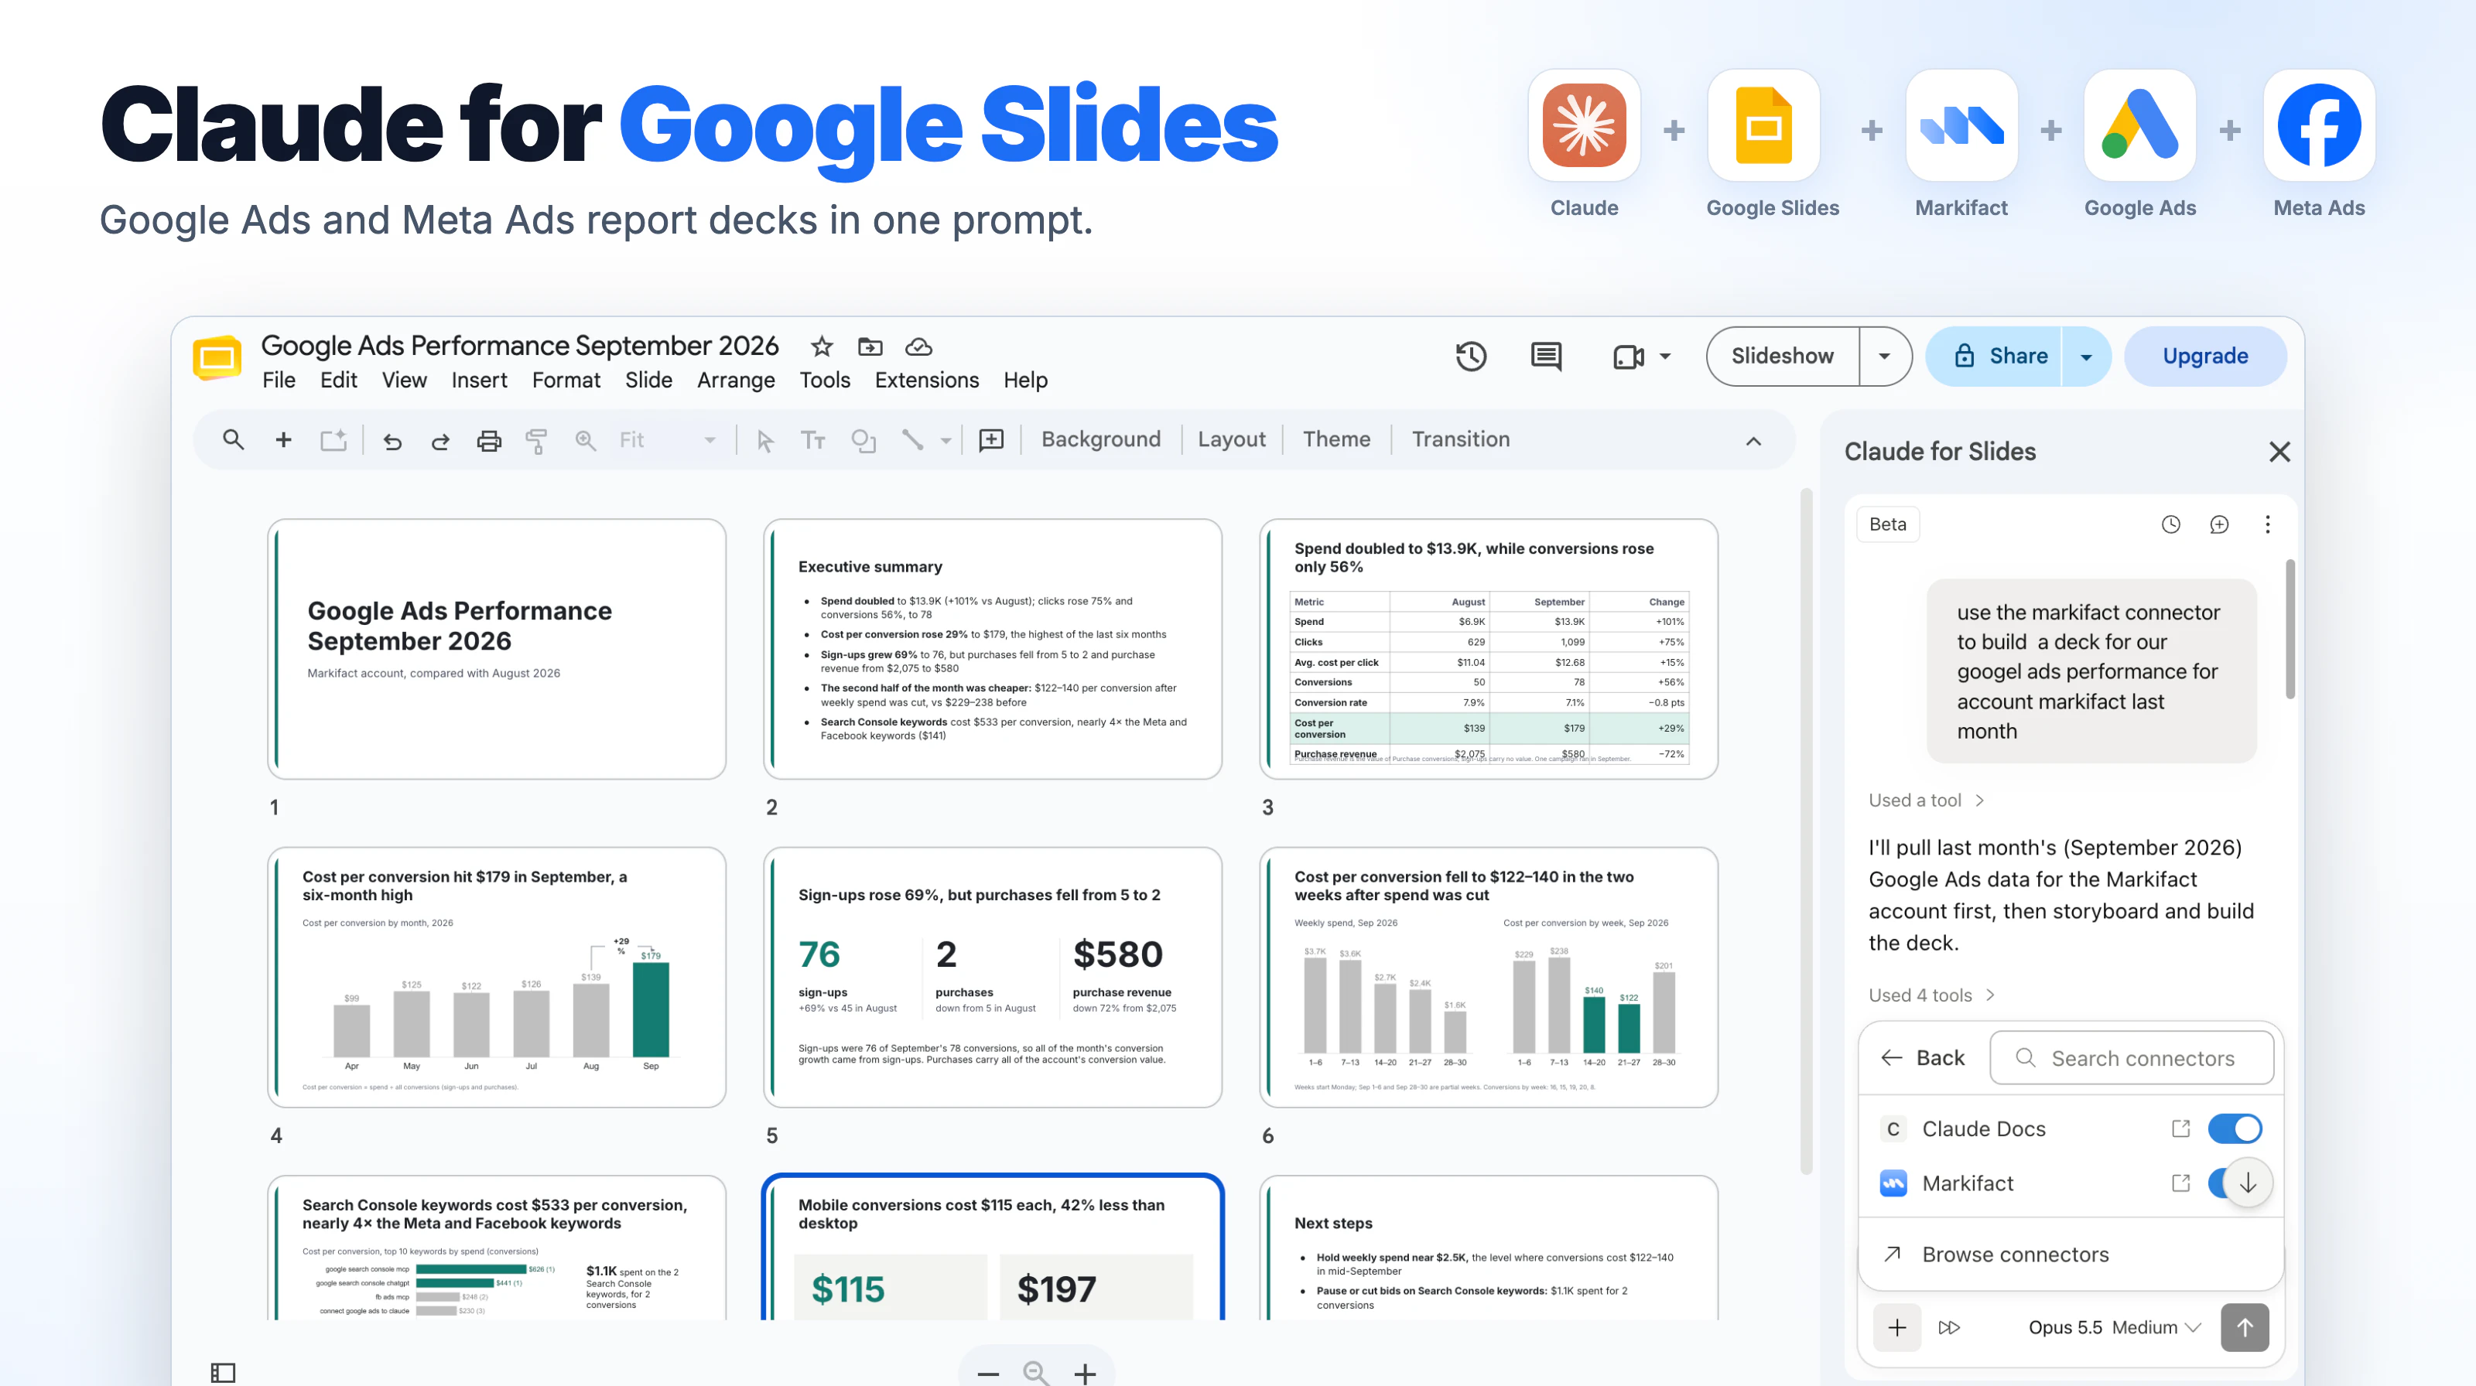Collapse the toolbar with chevron

tap(1753, 441)
